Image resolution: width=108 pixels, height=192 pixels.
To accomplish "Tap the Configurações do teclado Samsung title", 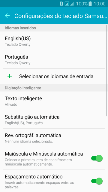I will point(61,16).
